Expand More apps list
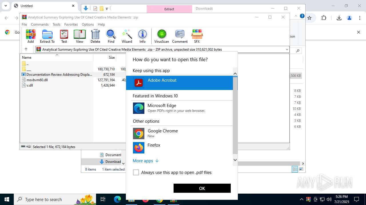This screenshot has width=366, height=205. click(146, 161)
